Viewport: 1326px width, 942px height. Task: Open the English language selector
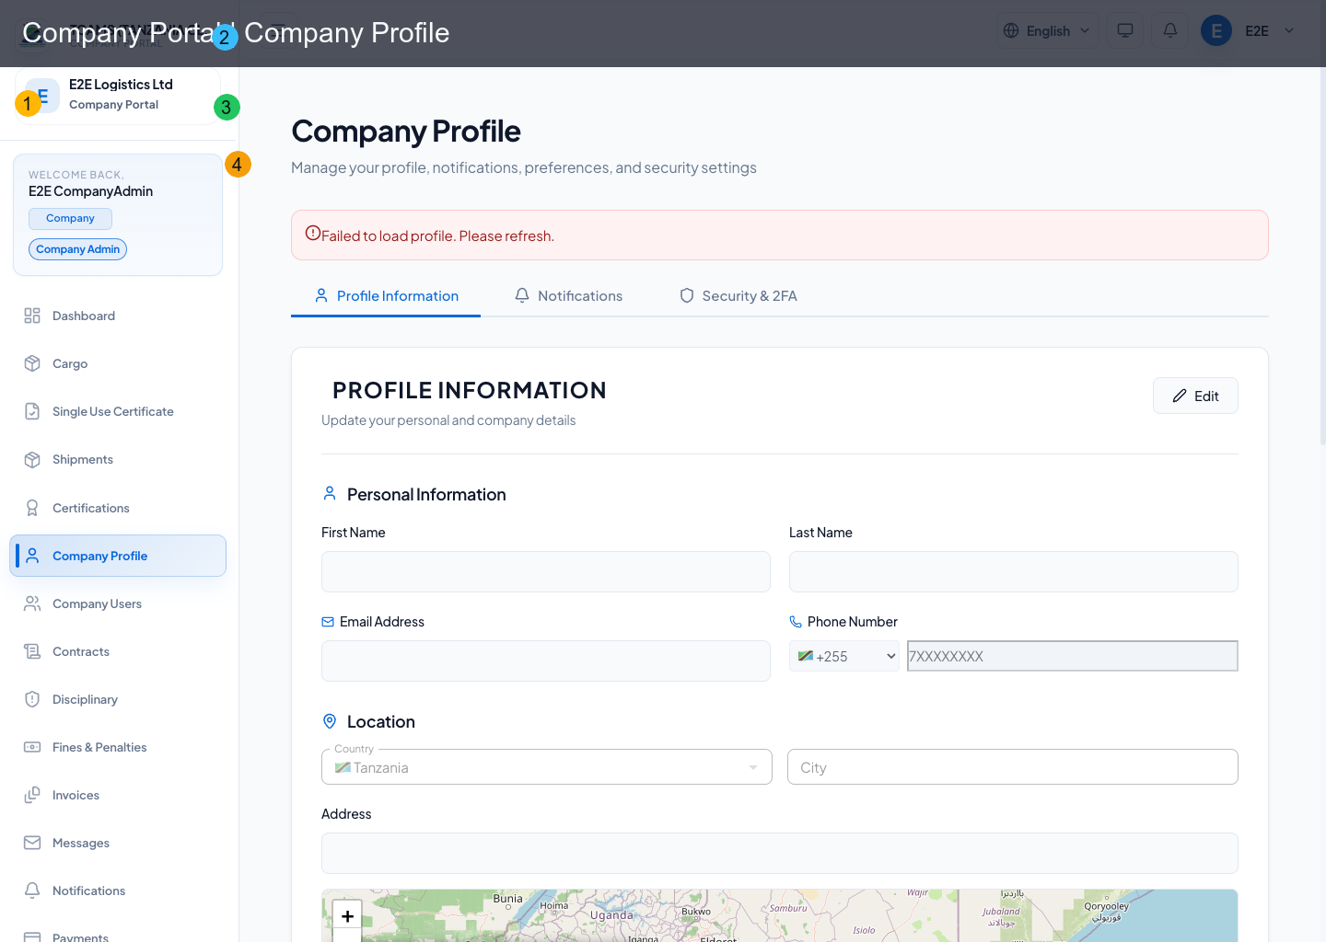tap(1047, 30)
